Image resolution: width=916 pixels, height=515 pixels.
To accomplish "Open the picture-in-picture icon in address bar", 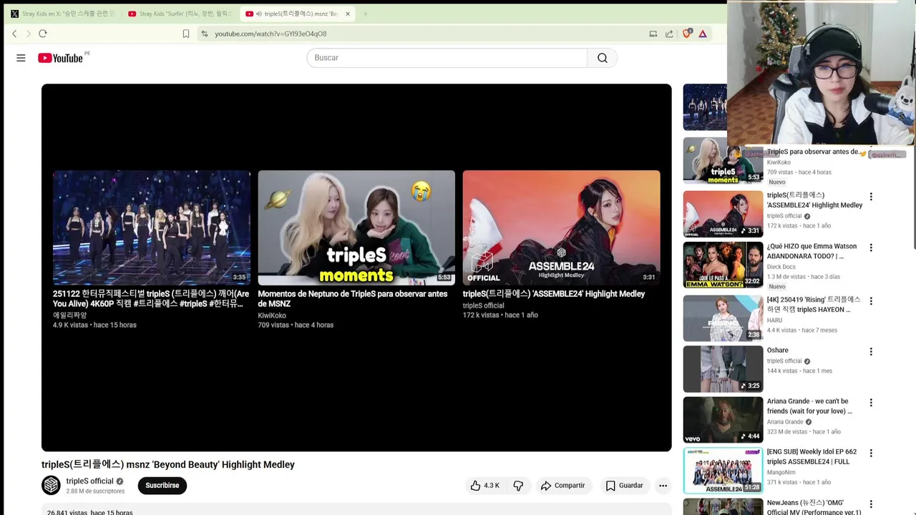I will tap(653, 34).
